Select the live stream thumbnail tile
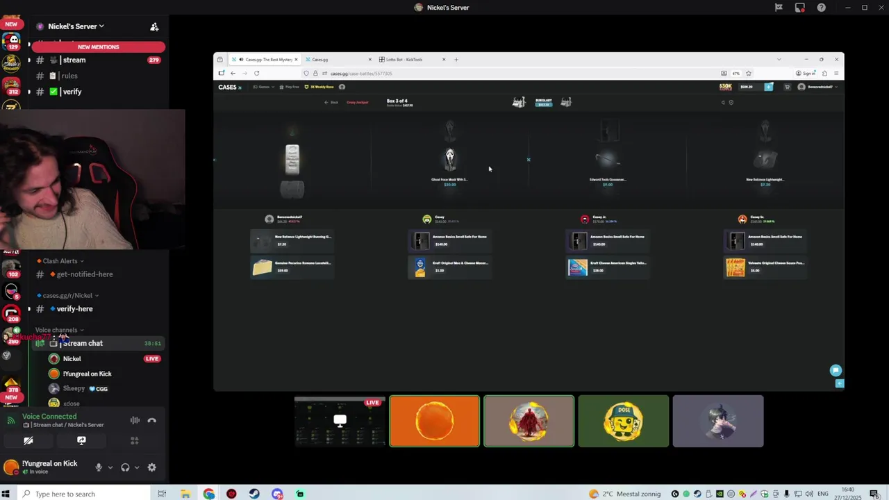This screenshot has width=889, height=500. pyautogui.click(x=340, y=421)
